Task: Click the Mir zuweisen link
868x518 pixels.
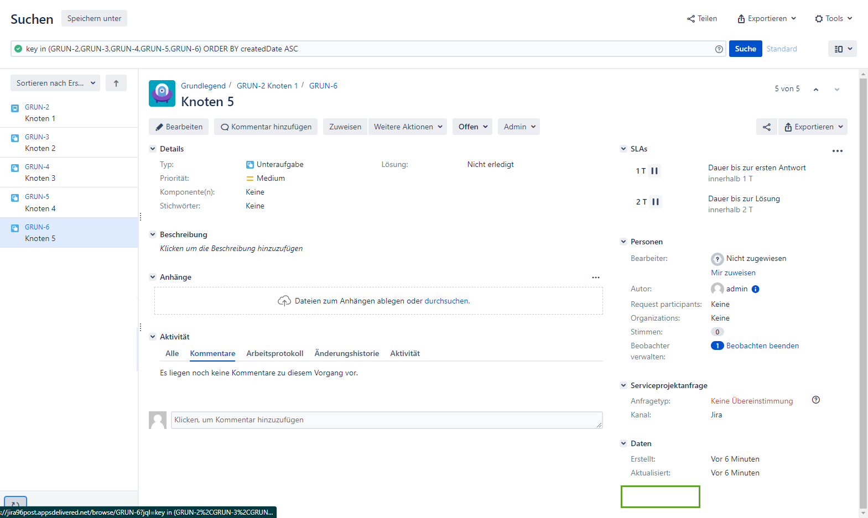Action: tap(733, 273)
